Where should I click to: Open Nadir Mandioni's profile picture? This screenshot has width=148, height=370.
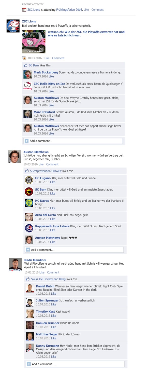[15, 265]
